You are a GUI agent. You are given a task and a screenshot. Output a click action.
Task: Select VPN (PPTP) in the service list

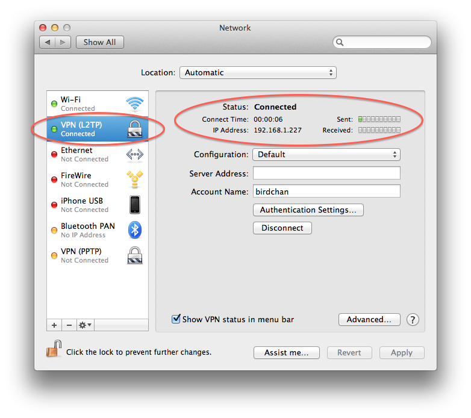tap(98, 255)
